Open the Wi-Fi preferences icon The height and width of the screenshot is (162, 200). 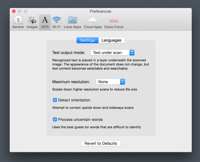click(x=57, y=20)
